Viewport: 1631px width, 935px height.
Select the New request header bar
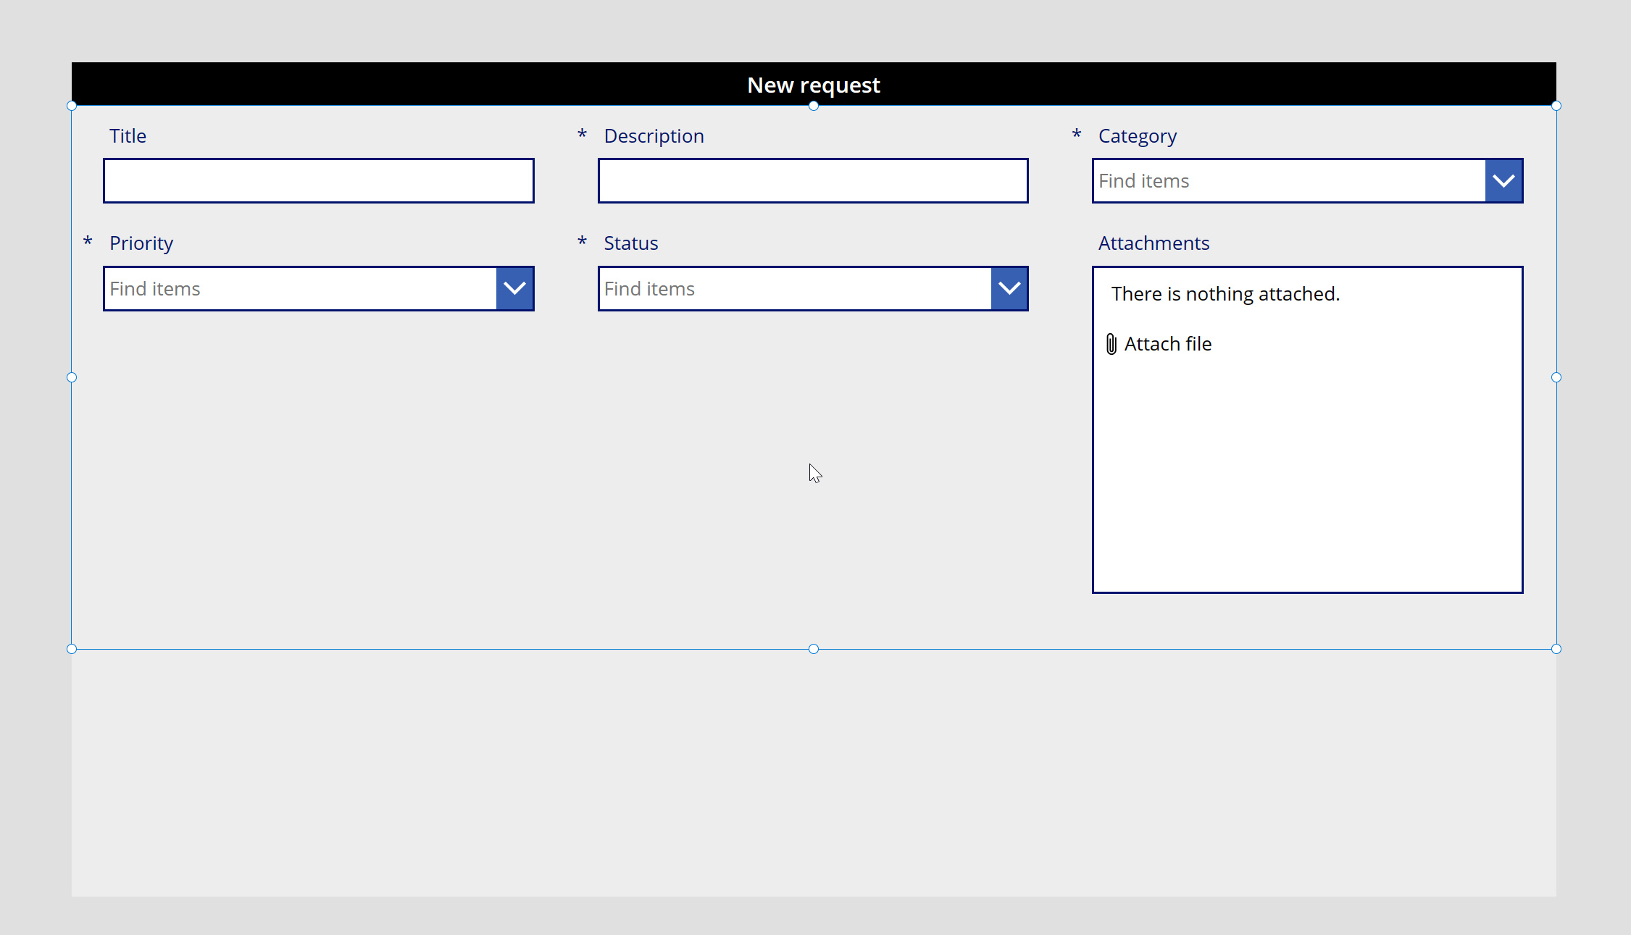tap(814, 85)
